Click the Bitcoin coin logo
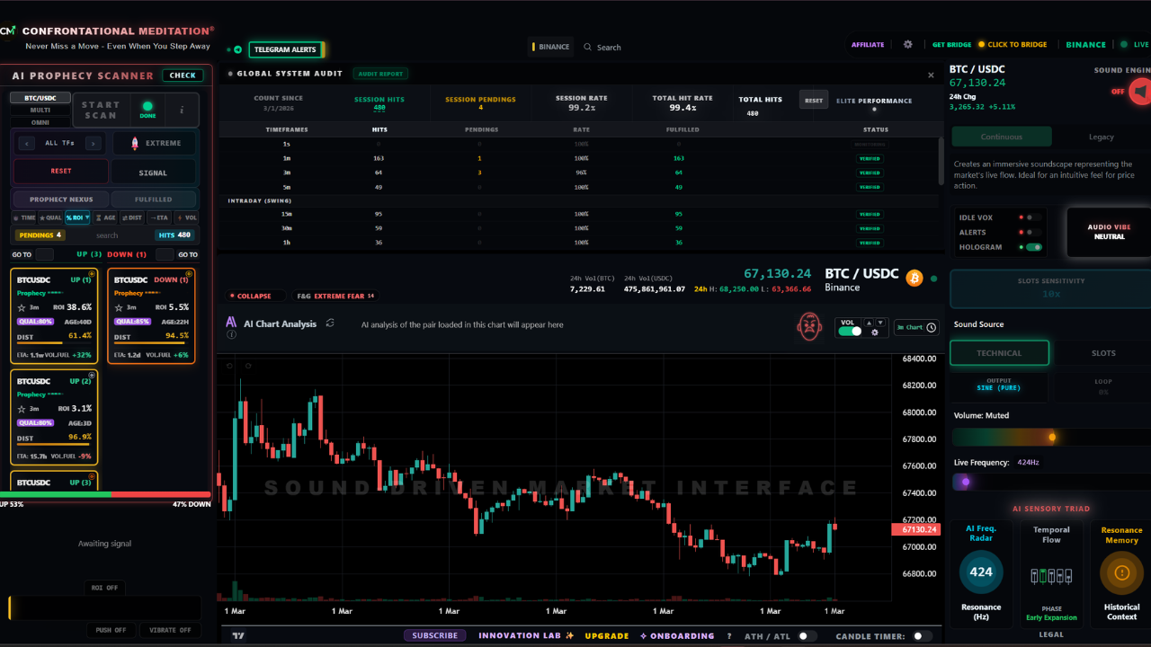Screen dimensions: 1151x647 tap(915, 279)
